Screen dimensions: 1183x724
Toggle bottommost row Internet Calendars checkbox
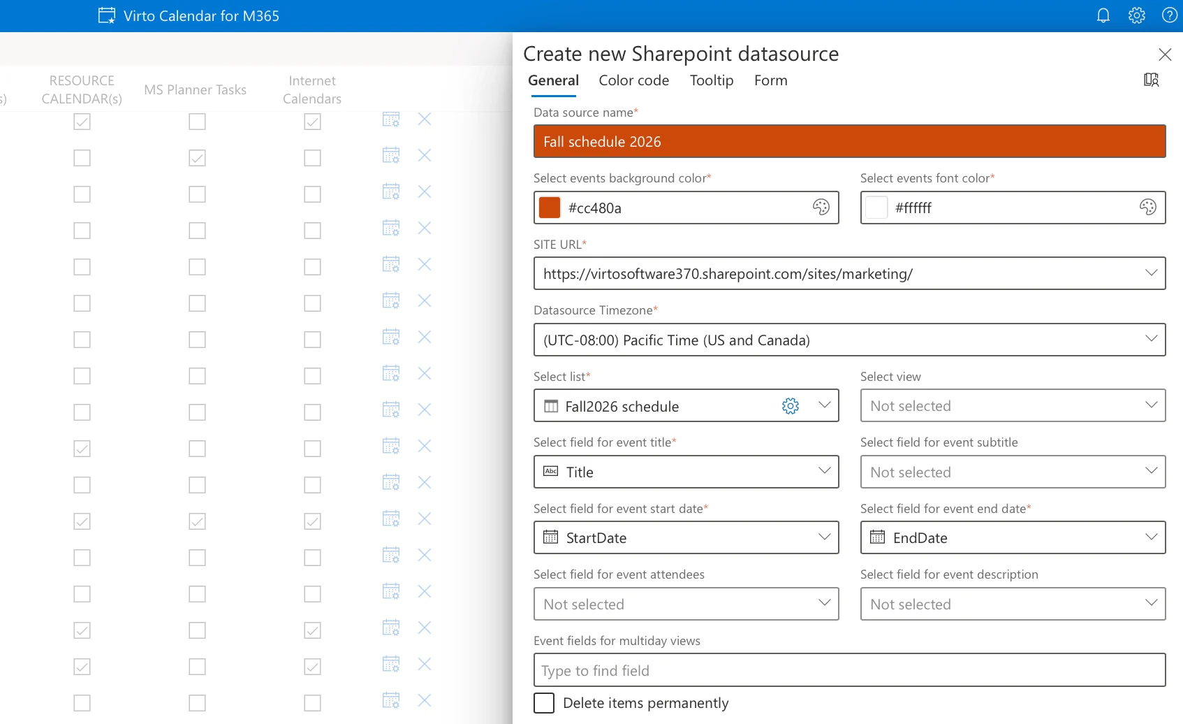[313, 703]
